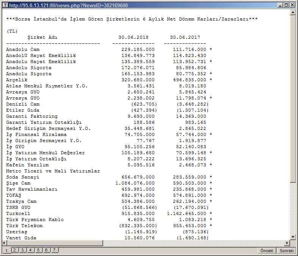Click vertical scrollbar up arrow
The width and height of the screenshot is (298, 256).
coord(293,13)
